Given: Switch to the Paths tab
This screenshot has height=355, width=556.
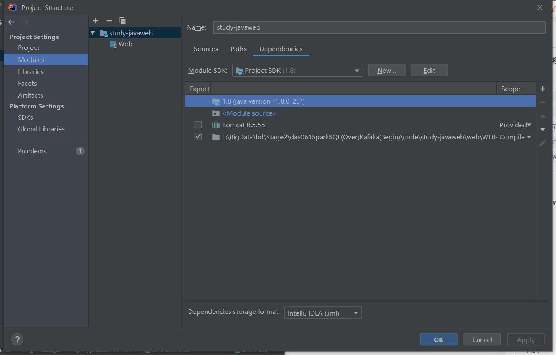Looking at the screenshot, I should [238, 49].
